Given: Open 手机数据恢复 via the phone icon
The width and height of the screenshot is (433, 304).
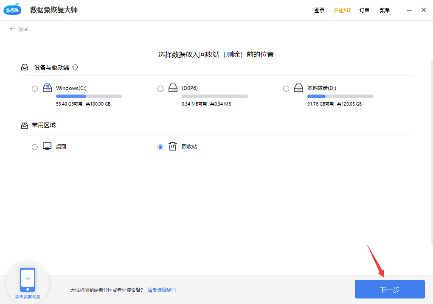Looking at the screenshot, I should [27, 280].
